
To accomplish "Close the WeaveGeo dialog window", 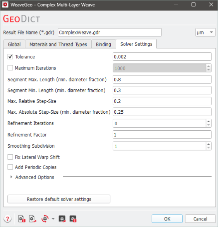I will pyautogui.click(x=211, y=5).
